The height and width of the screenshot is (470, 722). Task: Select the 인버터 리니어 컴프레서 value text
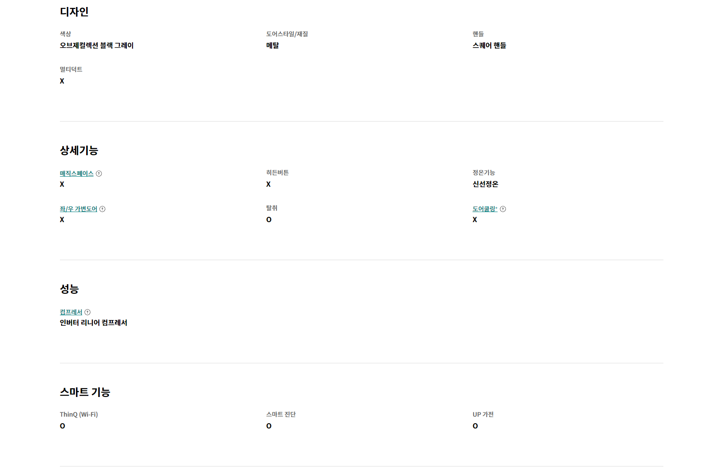(x=94, y=323)
